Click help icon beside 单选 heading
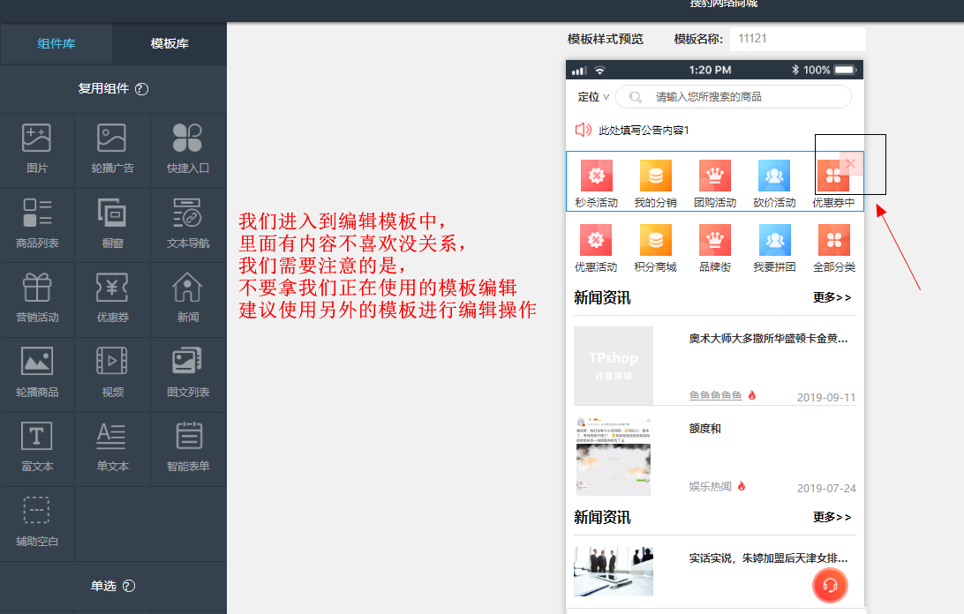The width and height of the screenshot is (964, 614). pyautogui.click(x=129, y=586)
